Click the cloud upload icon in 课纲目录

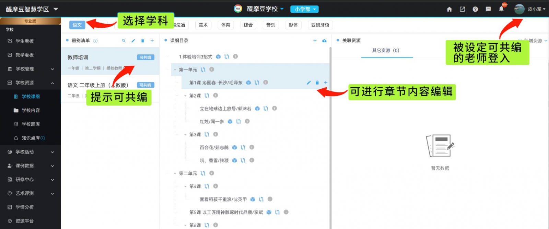(324, 41)
